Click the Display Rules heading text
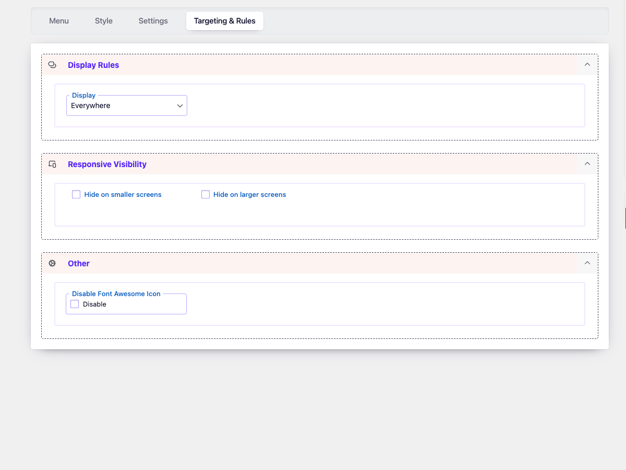 coord(93,65)
